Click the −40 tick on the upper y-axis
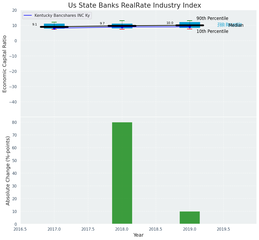Viewport: 259px width, 240px height. (x=12, y=102)
